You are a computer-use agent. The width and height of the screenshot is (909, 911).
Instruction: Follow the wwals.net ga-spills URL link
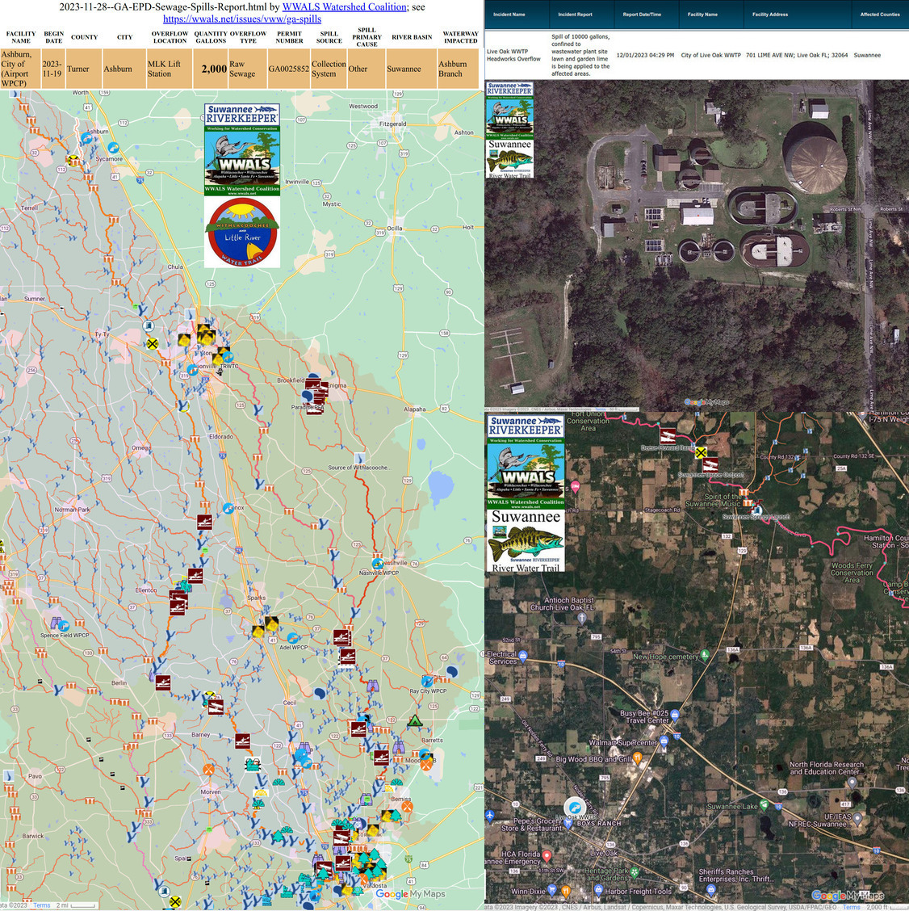coord(242,19)
